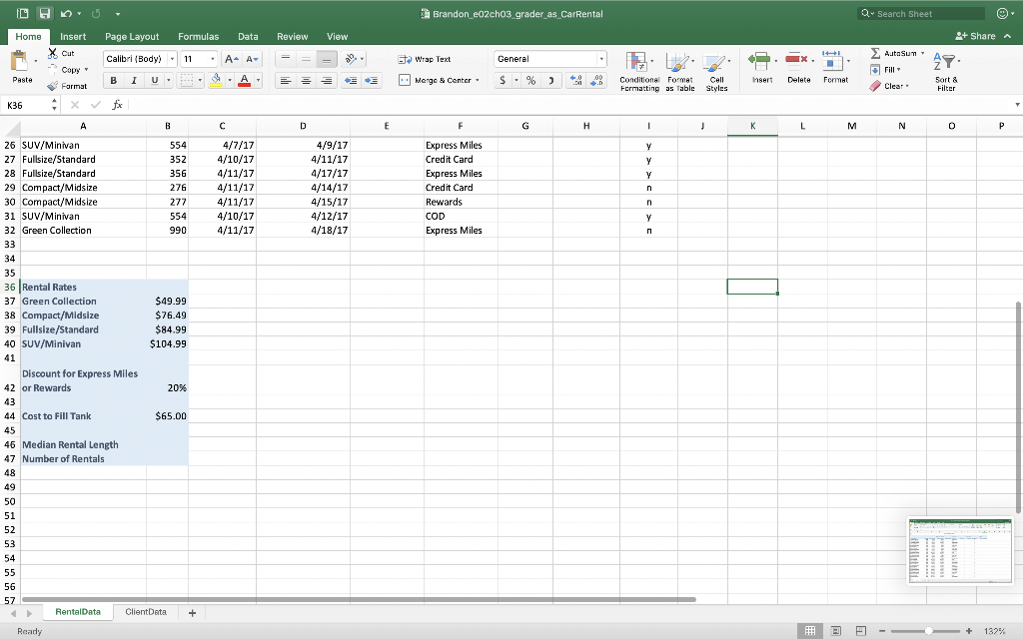Click the Format painter brush icon
Image resolution: width=1023 pixels, height=639 pixels.
tap(53, 86)
